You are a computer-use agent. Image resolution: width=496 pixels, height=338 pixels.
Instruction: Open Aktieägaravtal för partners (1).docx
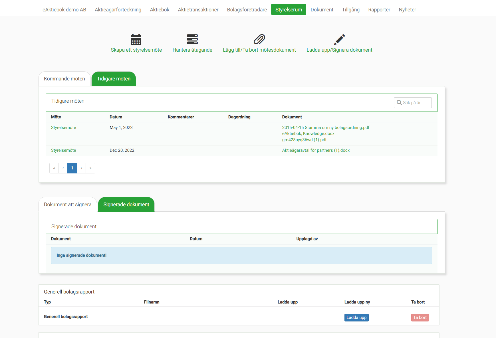coord(316,150)
